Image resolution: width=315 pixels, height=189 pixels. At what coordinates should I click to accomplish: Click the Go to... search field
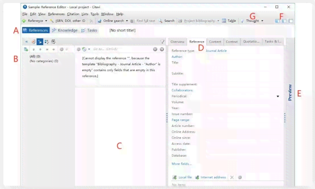(122, 49)
